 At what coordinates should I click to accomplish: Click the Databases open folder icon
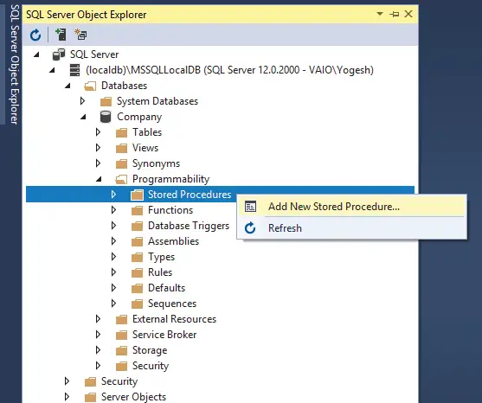pos(90,86)
